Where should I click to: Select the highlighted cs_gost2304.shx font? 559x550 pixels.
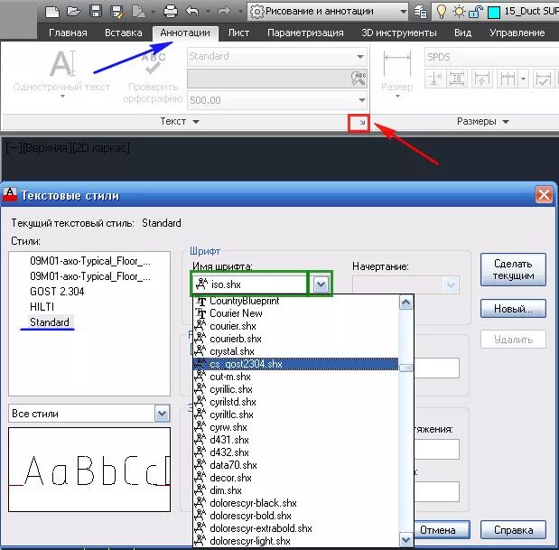(x=295, y=364)
